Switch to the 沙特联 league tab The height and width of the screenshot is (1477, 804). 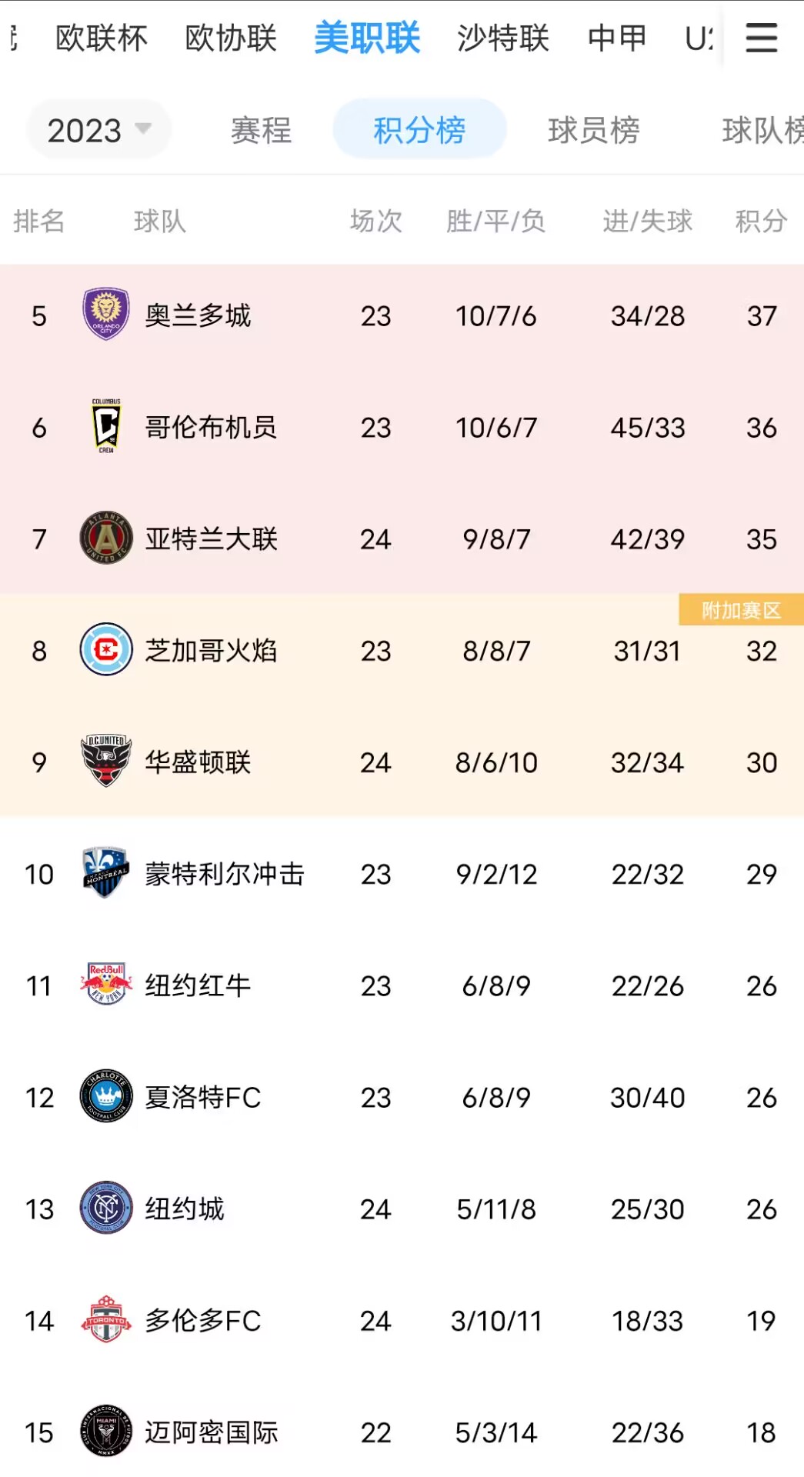pos(503,38)
